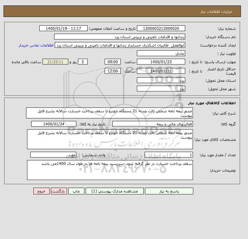Click the counting unit field 'مورد'
This screenshot has width=248, height=239.
(53, 155)
